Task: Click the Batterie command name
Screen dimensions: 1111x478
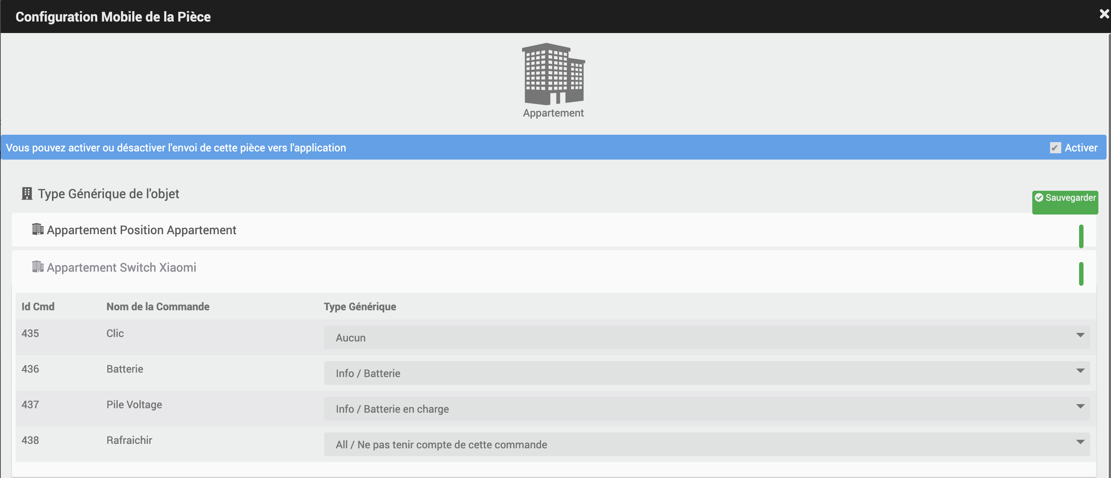Action: point(125,369)
